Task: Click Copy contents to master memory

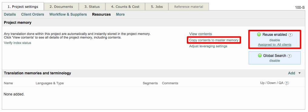Action: [x=214, y=40]
